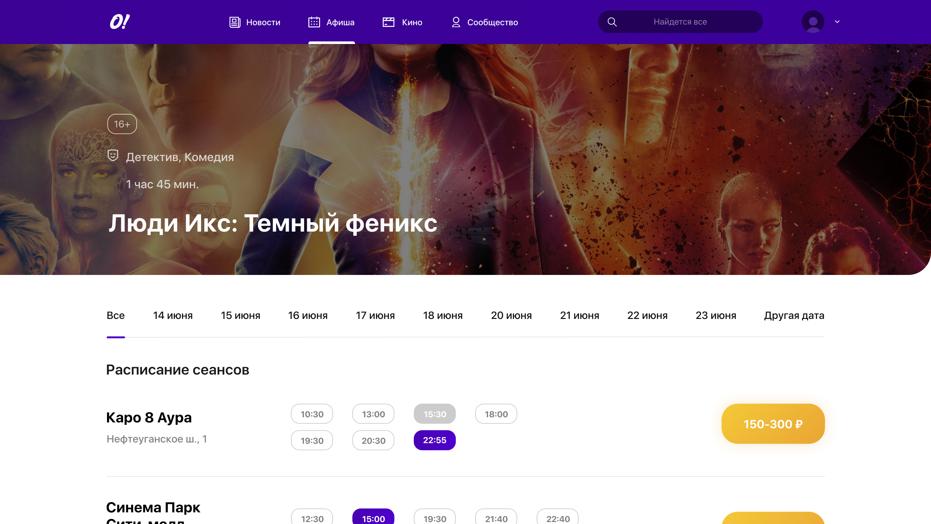Image resolution: width=931 pixels, height=524 pixels.
Task: Switch to the 20 июня tab
Action: coord(511,315)
